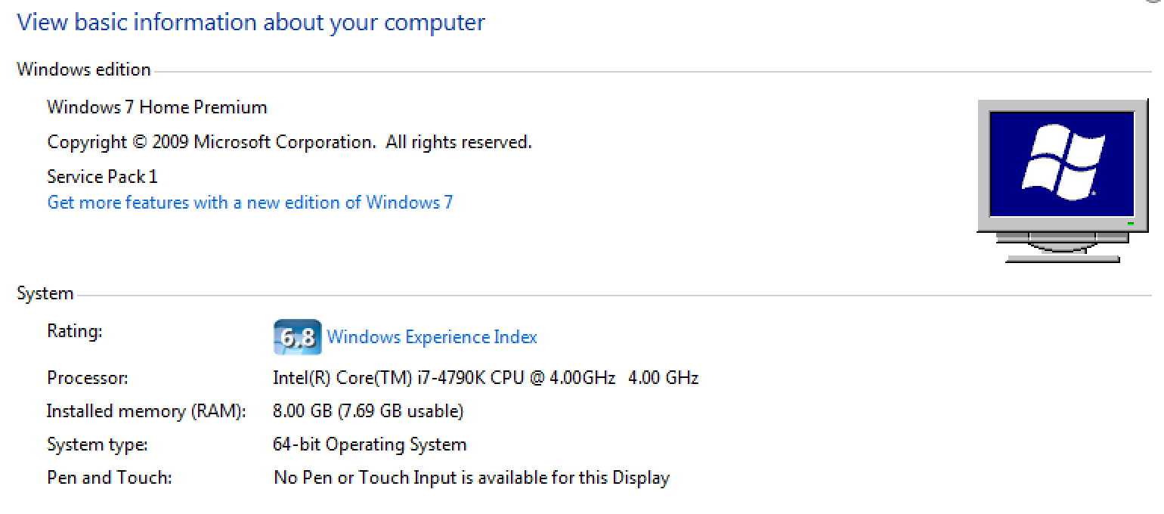
Task: Click the No Pen or Touch Input text
Action: 471,478
